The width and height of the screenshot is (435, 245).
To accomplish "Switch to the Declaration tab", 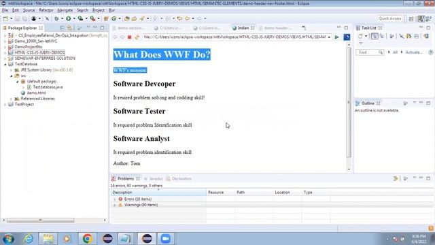I will click(179, 178).
